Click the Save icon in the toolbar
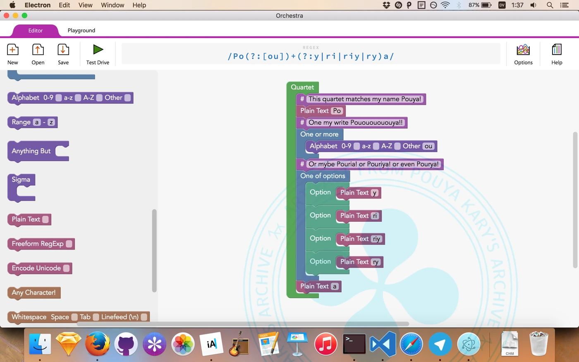 [x=63, y=50]
